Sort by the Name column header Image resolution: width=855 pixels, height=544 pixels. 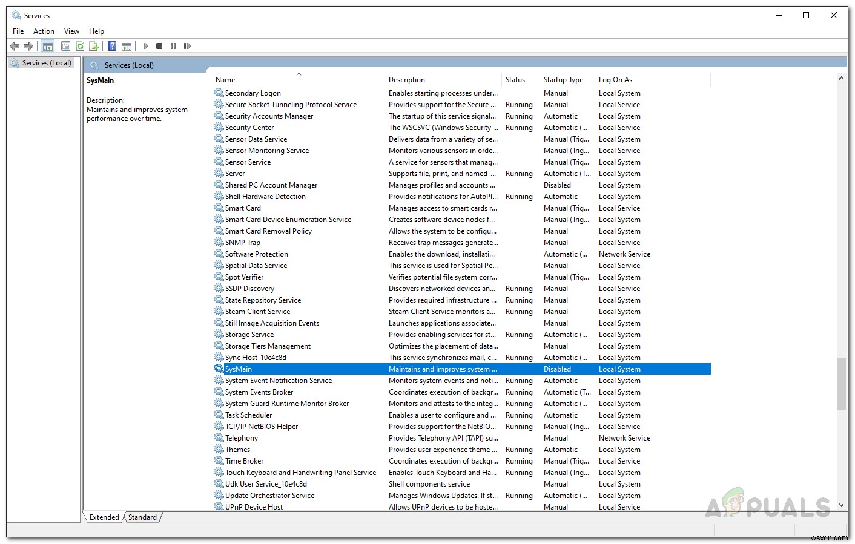point(299,80)
